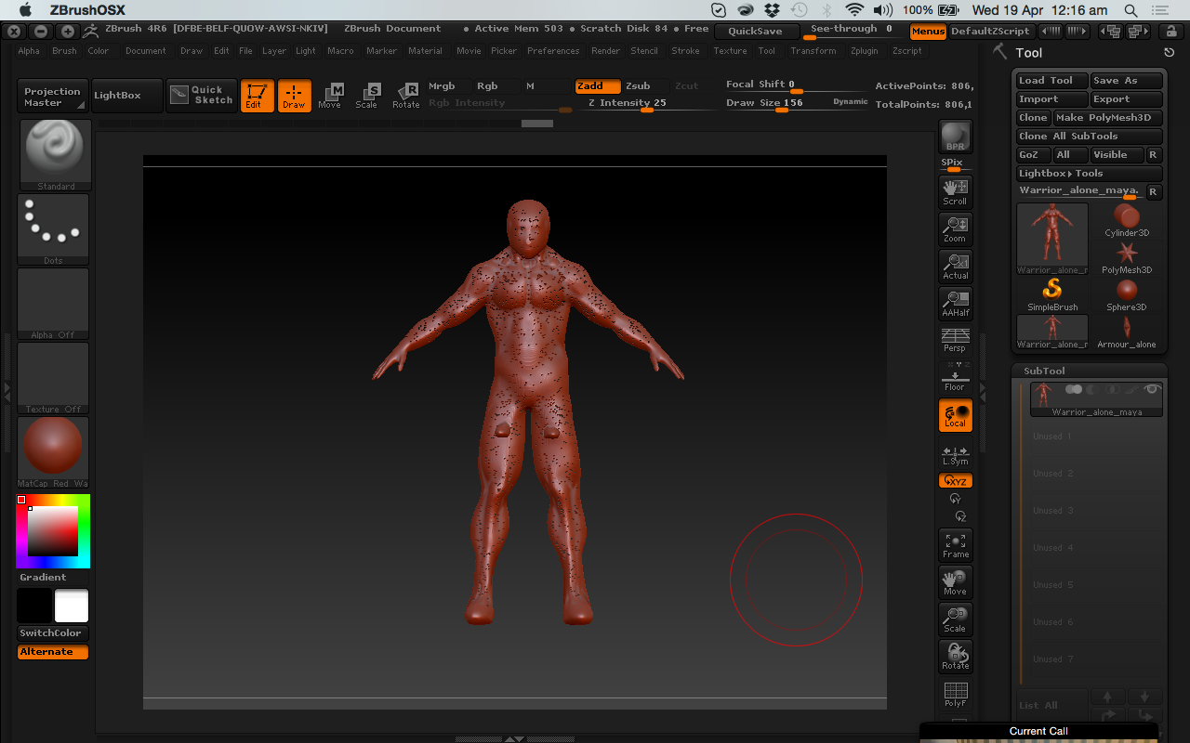
Task: Open the Document menu
Action: [146, 51]
